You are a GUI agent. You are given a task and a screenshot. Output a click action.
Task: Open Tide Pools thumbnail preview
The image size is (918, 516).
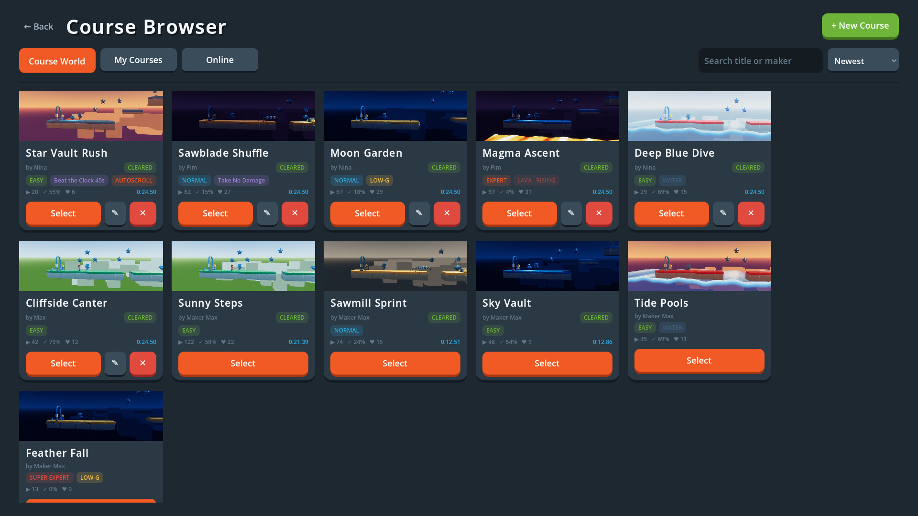(x=699, y=266)
